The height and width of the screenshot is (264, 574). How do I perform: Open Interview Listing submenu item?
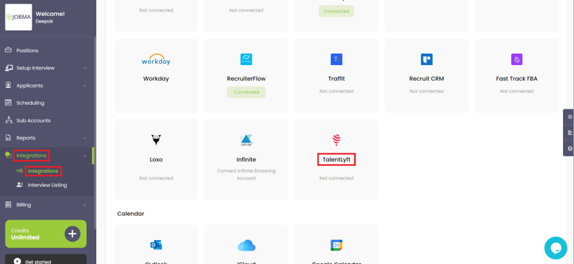pyautogui.click(x=47, y=185)
